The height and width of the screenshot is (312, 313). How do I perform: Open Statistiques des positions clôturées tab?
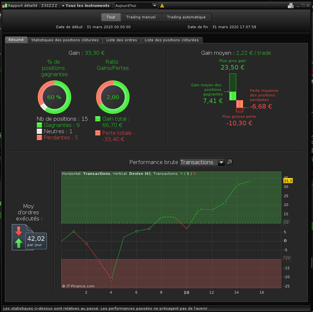[65, 40]
